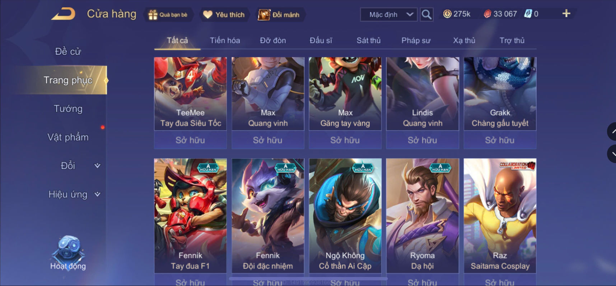Tap the red ruby balance icon
The height and width of the screenshot is (286, 616).
tap(487, 14)
